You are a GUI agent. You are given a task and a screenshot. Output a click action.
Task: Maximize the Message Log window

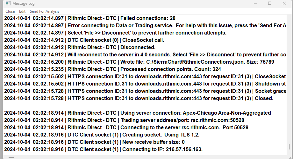click(x=270, y=3)
